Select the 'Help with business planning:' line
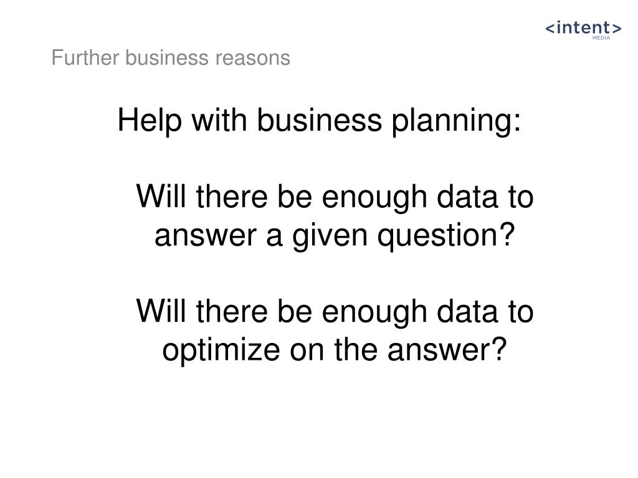This screenshot has height=478, width=638. (319, 121)
